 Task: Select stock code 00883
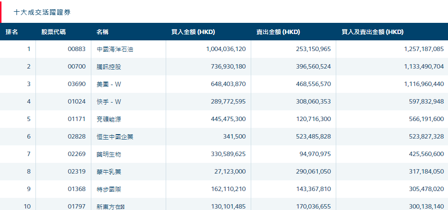click(x=77, y=49)
